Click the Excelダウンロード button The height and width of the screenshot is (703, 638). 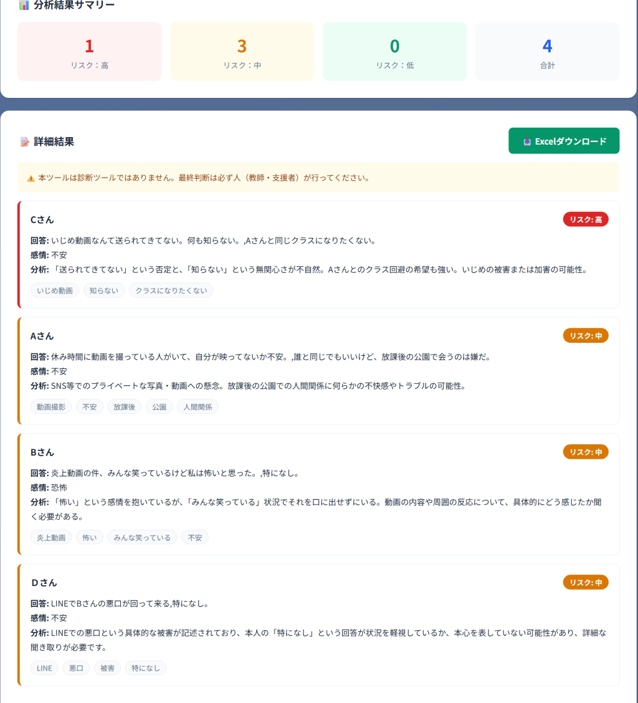pos(564,141)
